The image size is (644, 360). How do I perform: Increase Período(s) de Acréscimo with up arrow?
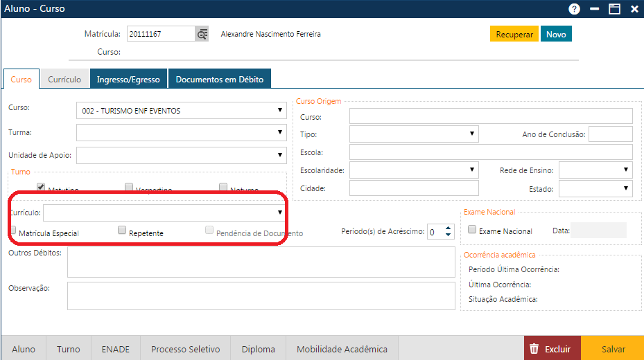[448, 228]
